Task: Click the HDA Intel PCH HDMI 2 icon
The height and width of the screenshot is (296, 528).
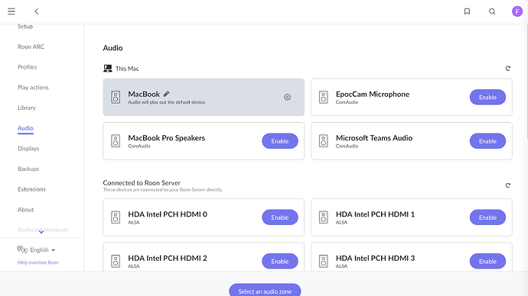Action: (x=116, y=261)
